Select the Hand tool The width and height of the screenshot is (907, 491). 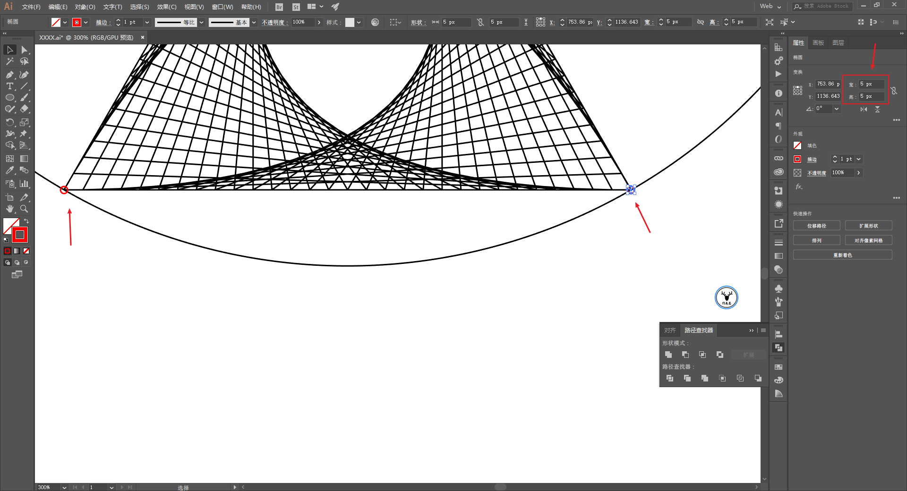[x=9, y=209]
